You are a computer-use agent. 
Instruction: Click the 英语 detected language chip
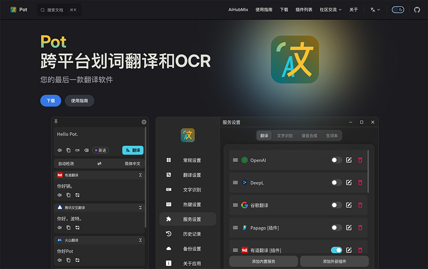click(x=101, y=150)
